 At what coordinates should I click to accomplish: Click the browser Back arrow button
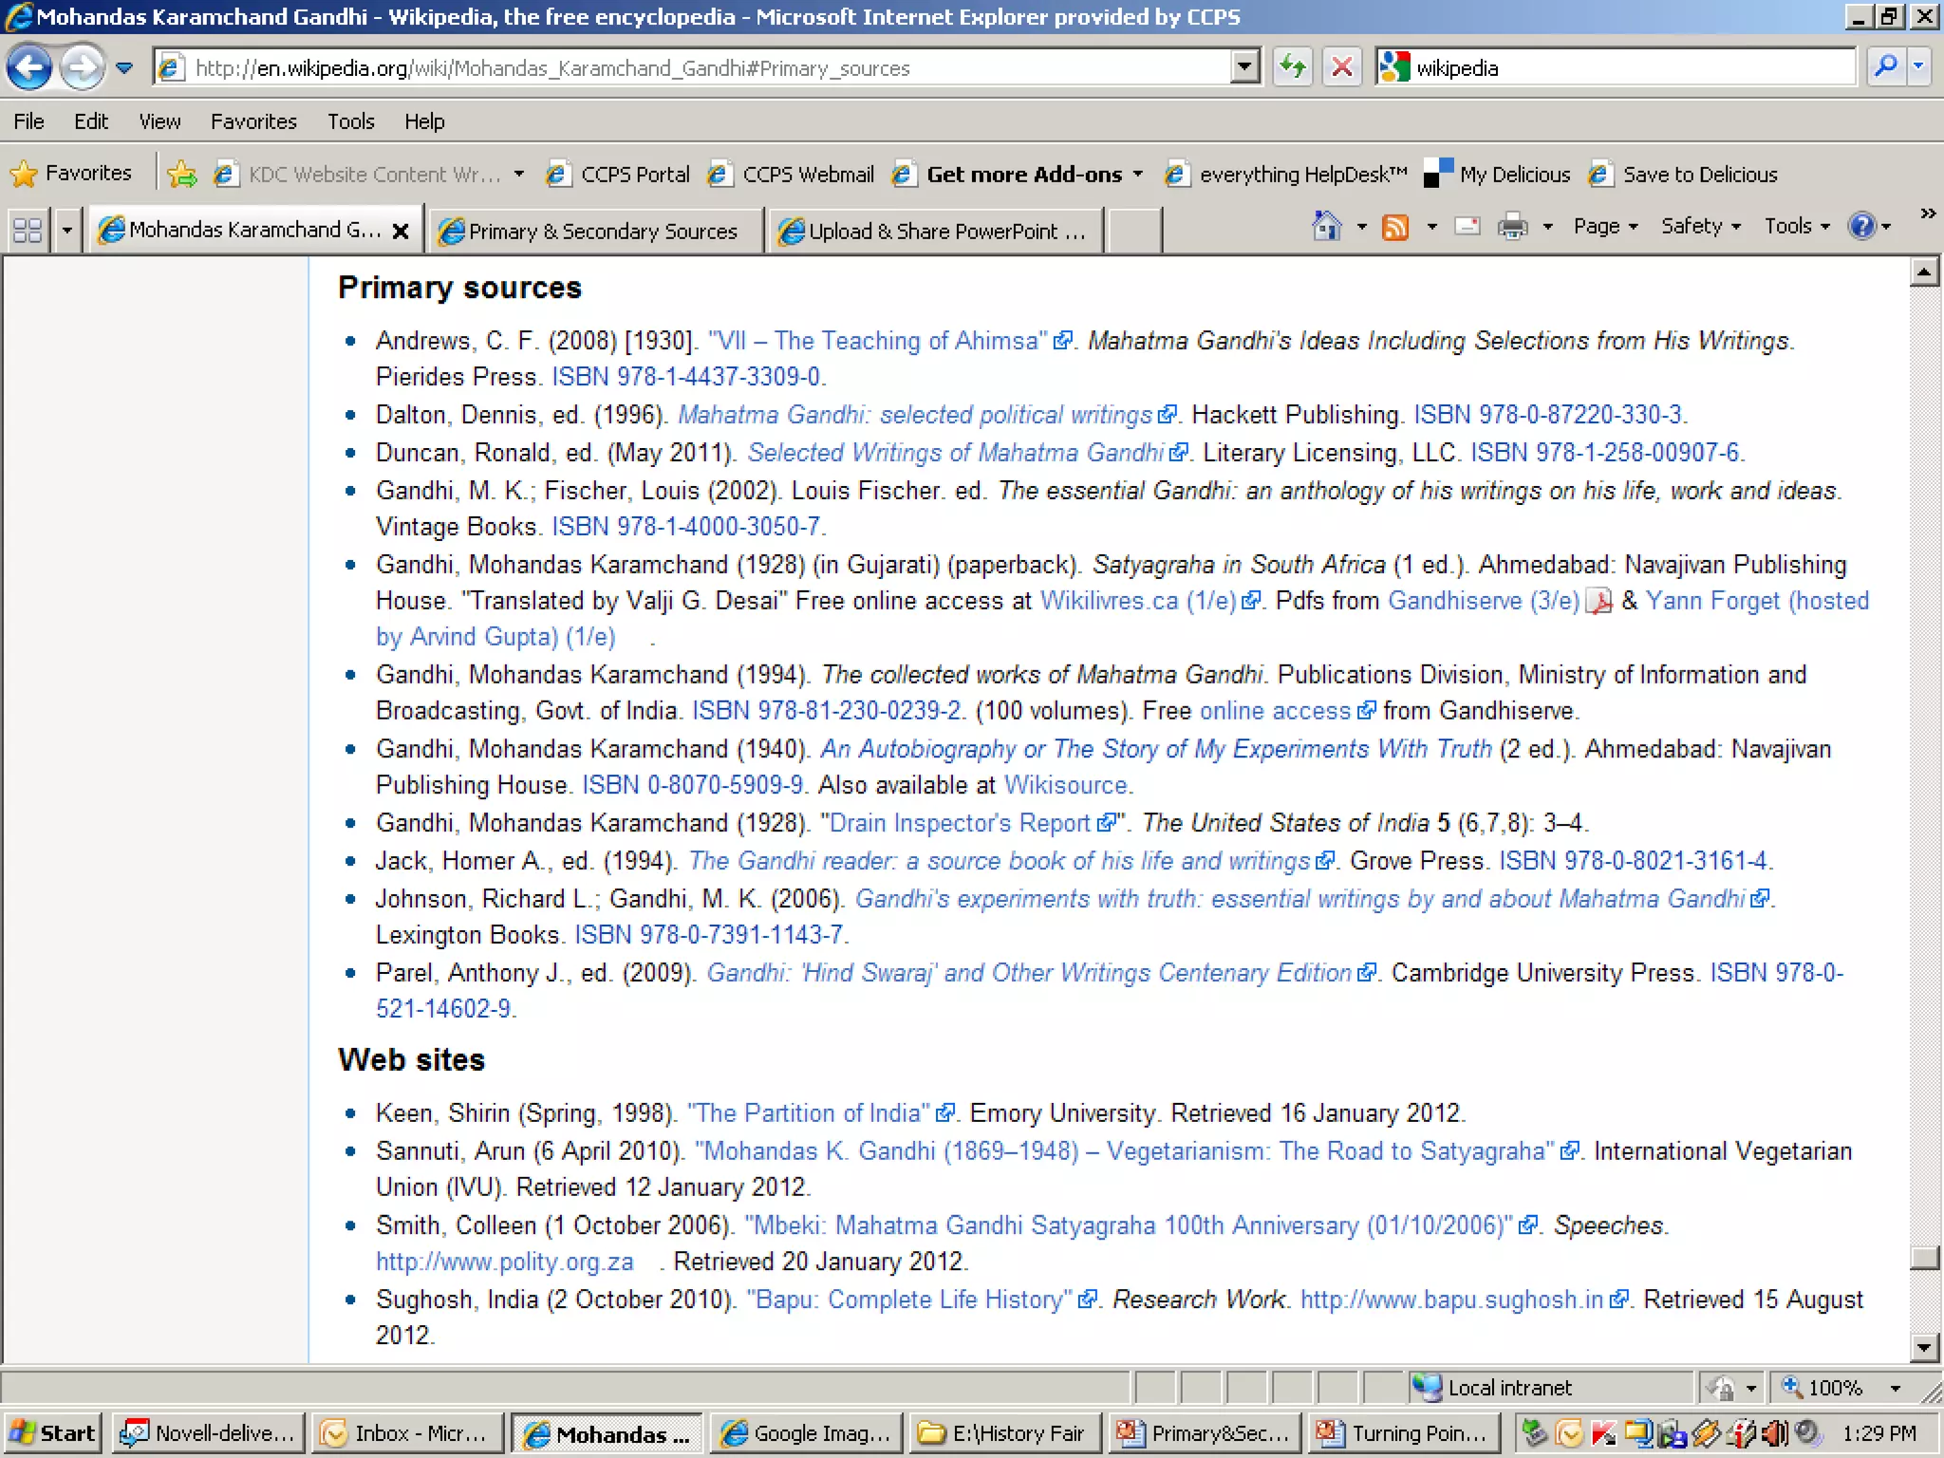tap(29, 67)
